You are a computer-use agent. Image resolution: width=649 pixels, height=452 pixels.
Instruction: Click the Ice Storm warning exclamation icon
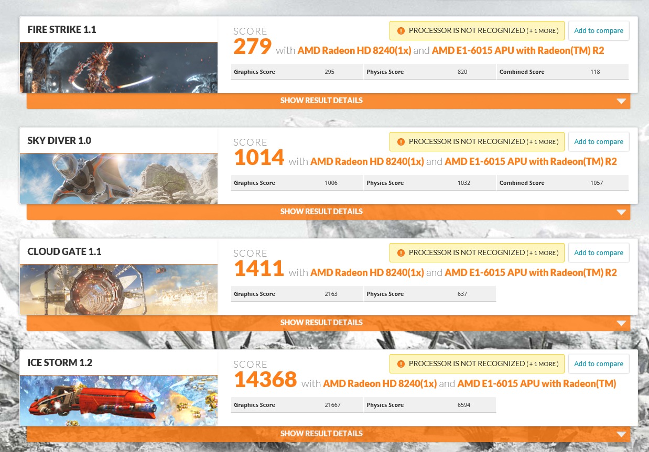(x=401, y=364)
